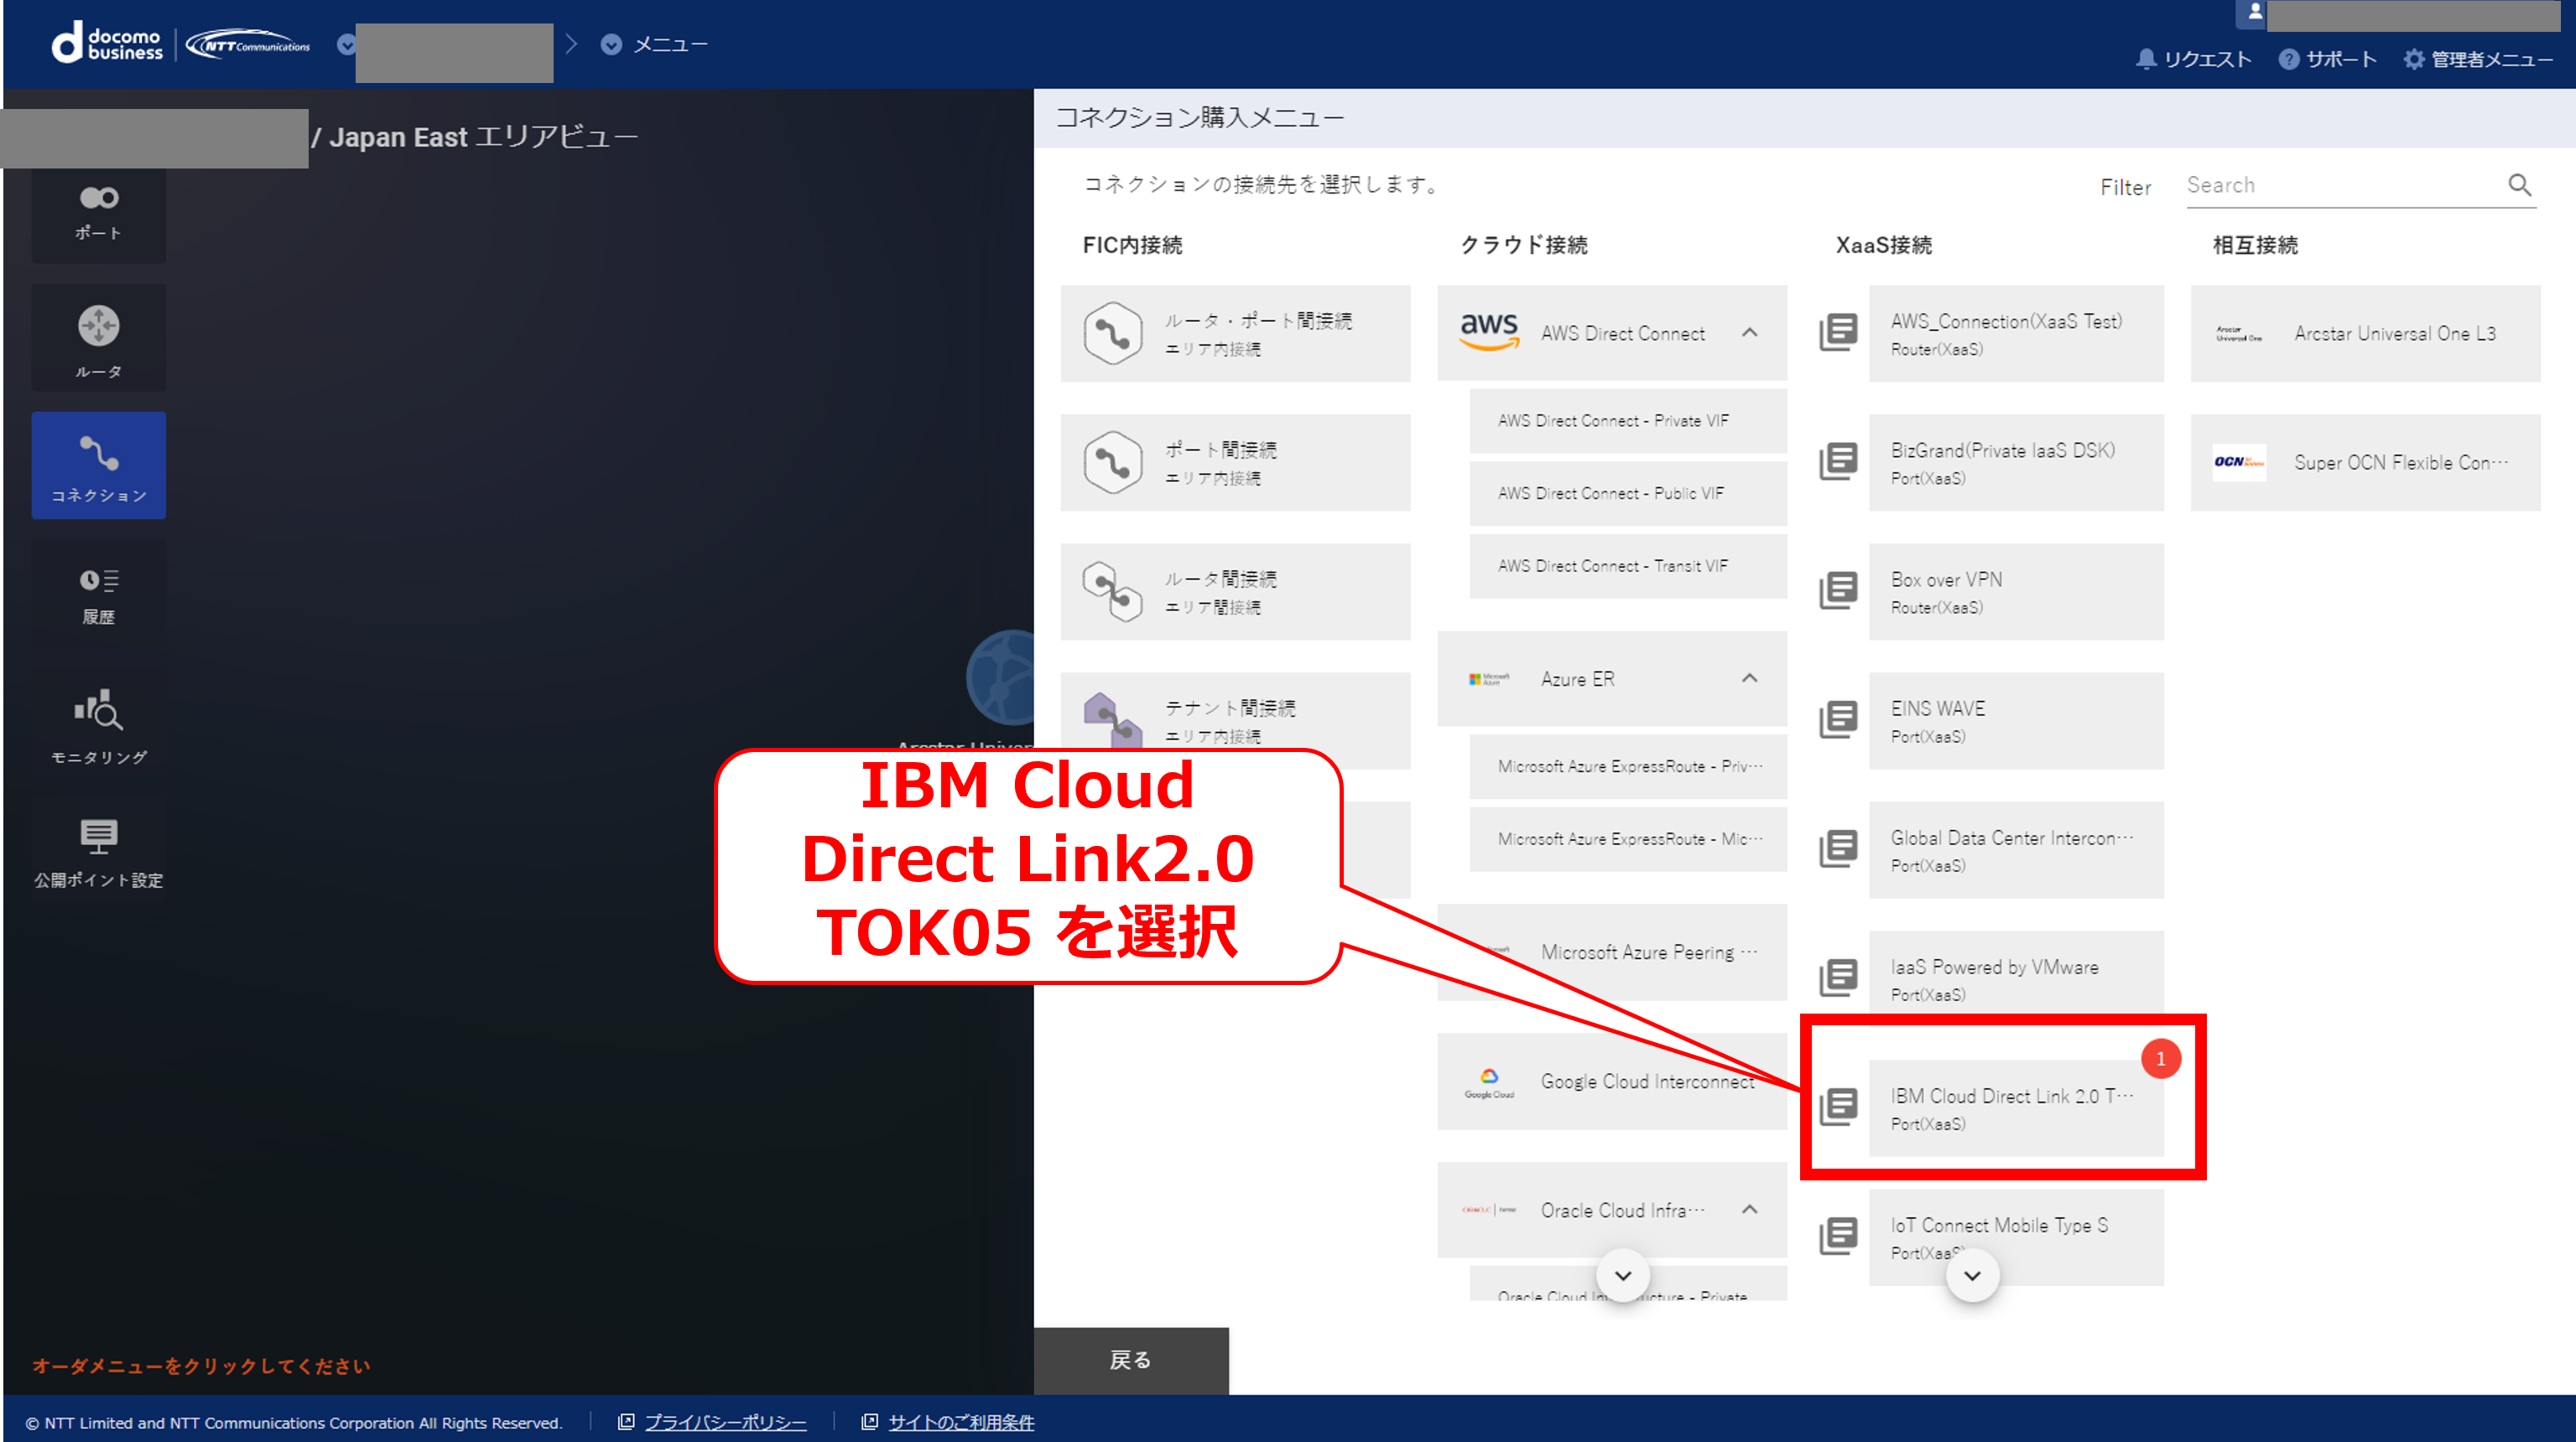Click the 管理者メニュー header text
2576x1442 pixels.
click(2492, 59)
